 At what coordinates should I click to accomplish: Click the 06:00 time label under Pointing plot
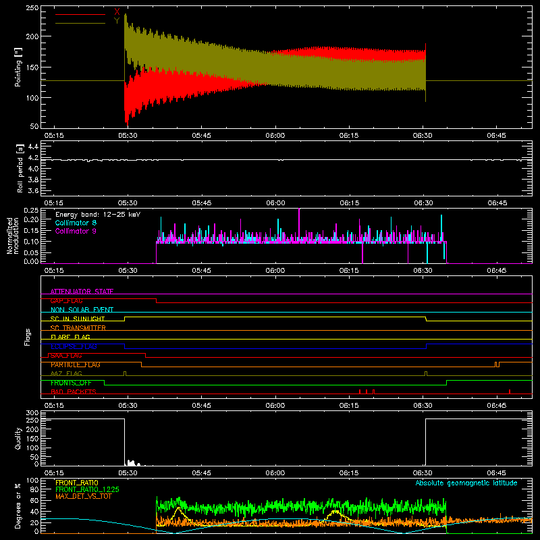click(x=275, y=136)
